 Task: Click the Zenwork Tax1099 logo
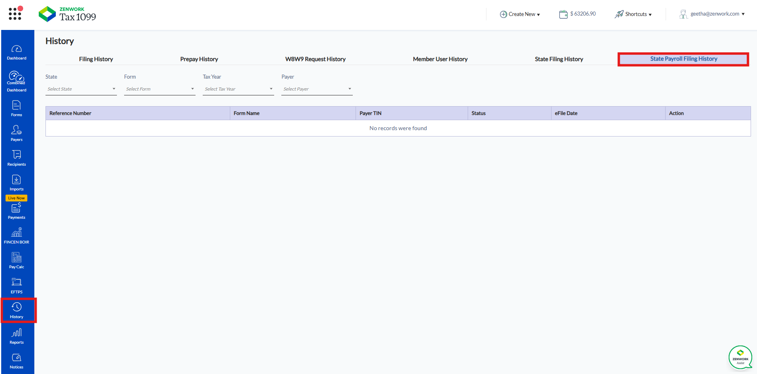(x=67, y=14)
